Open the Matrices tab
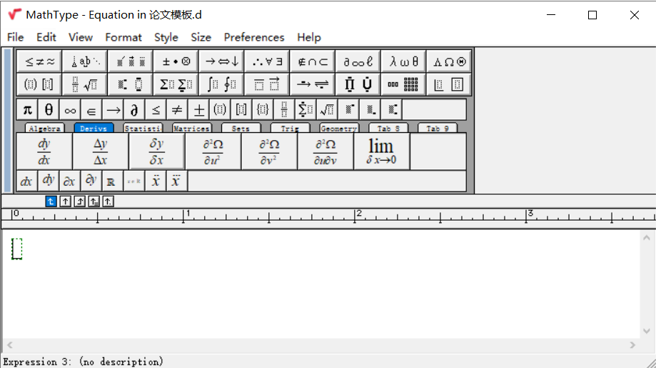 (x=192, y=128)
